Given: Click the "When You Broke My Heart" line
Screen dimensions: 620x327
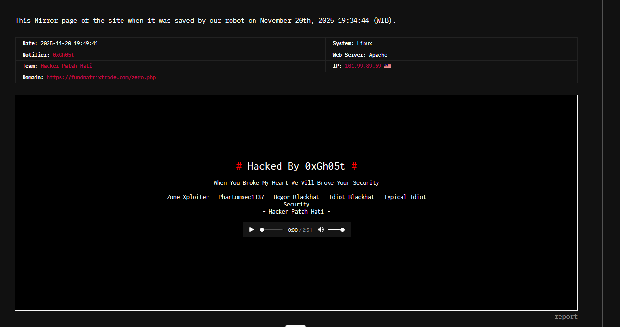Looking at the screenshot, I should (296, 183).
